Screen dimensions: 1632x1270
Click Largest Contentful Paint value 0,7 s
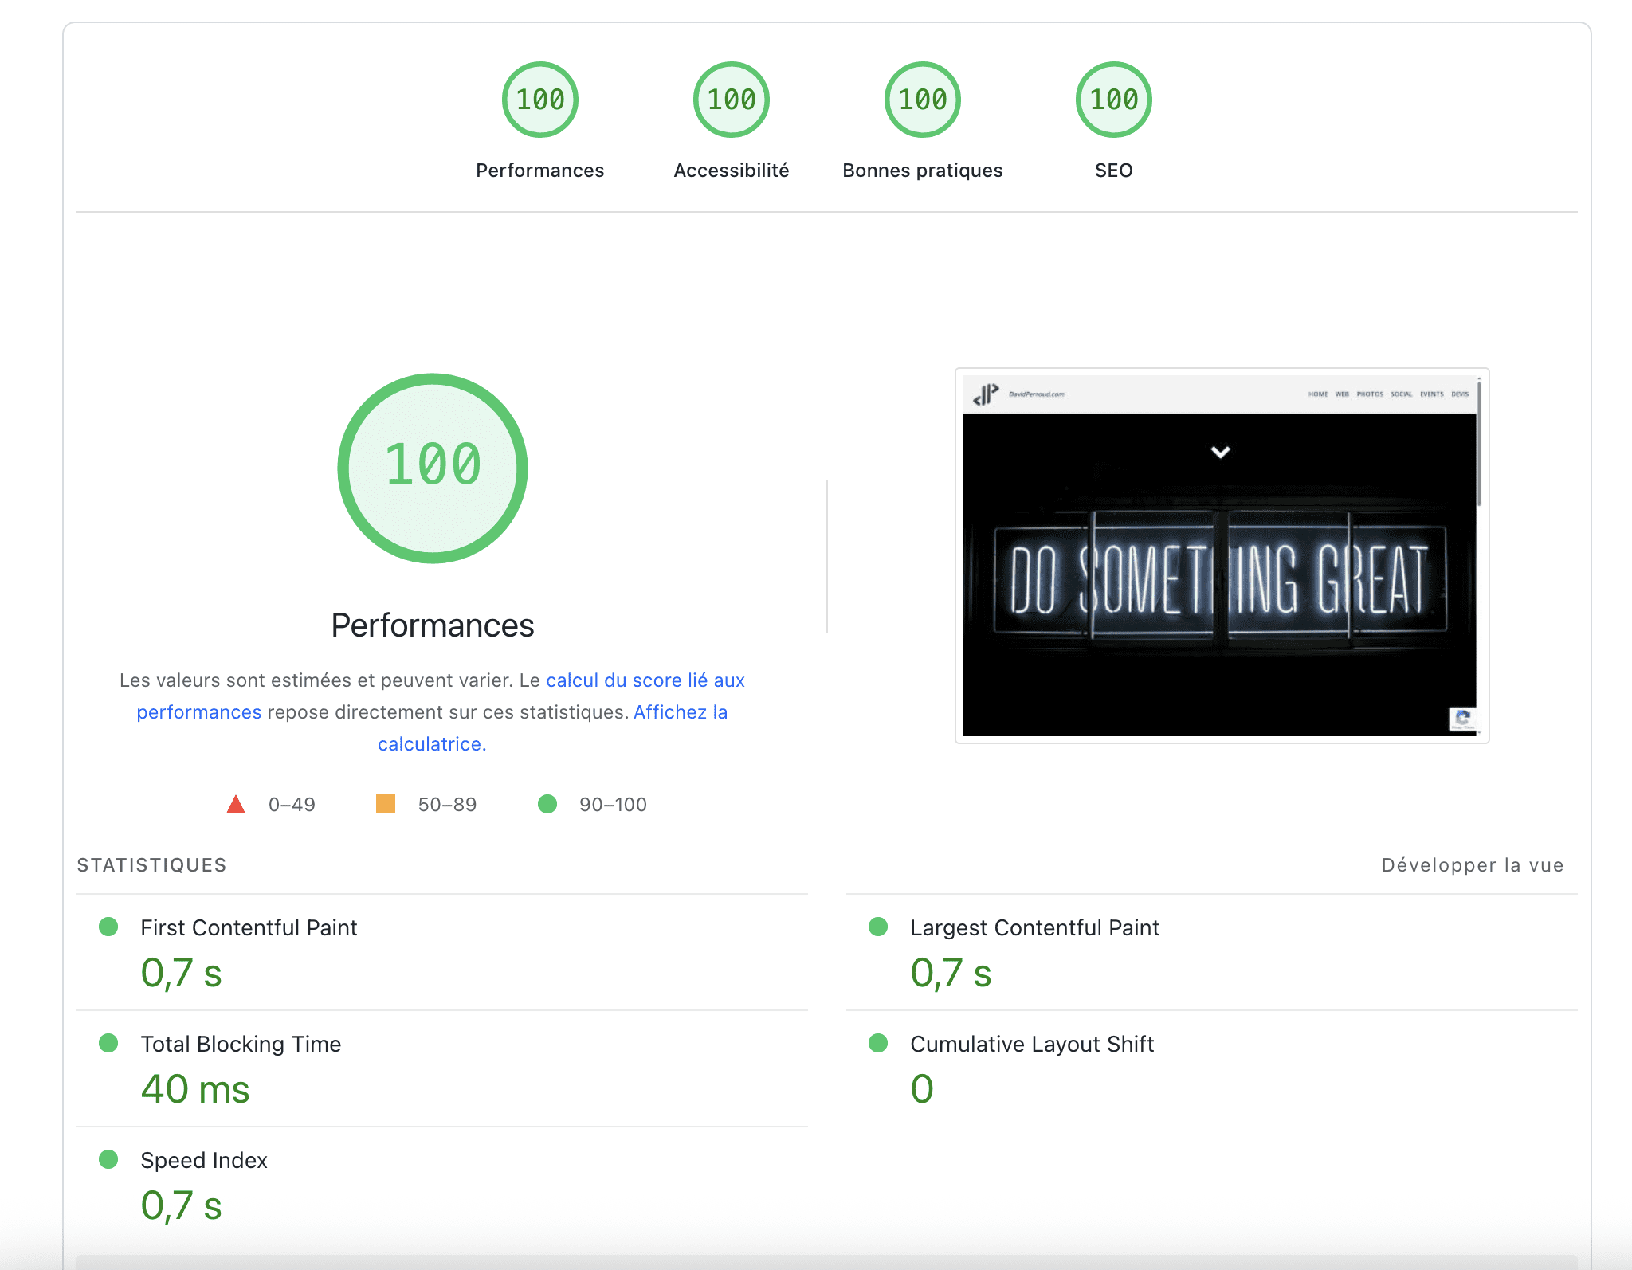(951, 973)
